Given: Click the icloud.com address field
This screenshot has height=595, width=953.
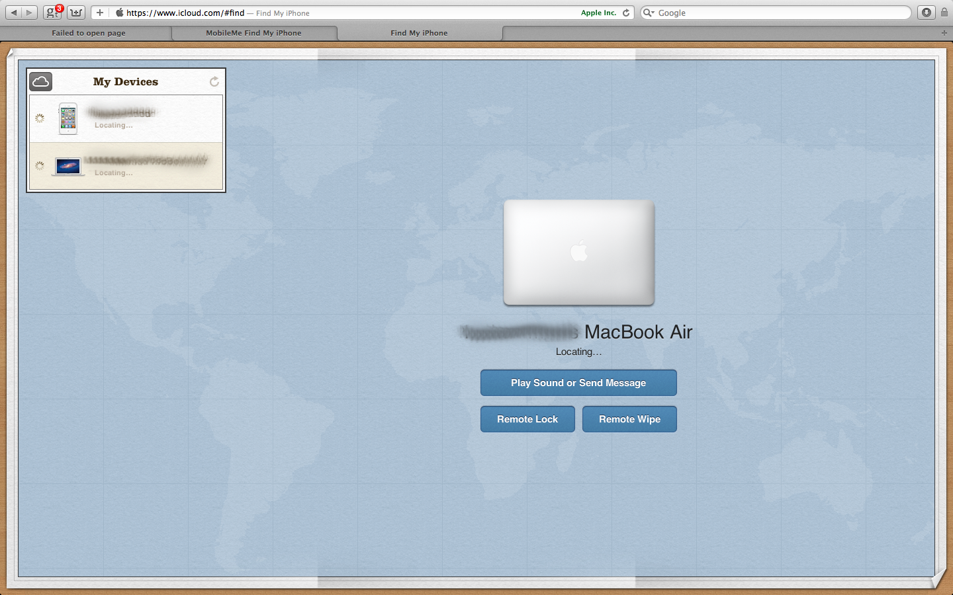Looking at the screenshot, I should point(364,13).
